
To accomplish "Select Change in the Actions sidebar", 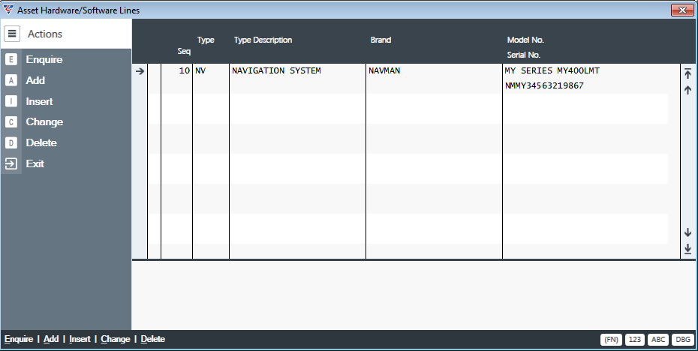I will click(x=44, y=122).
